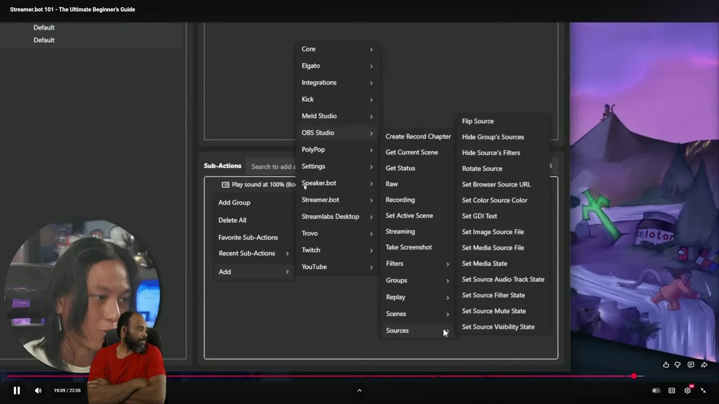Select Get Current Scene
The image size is (719, 404).
click(x=412, y=153)
